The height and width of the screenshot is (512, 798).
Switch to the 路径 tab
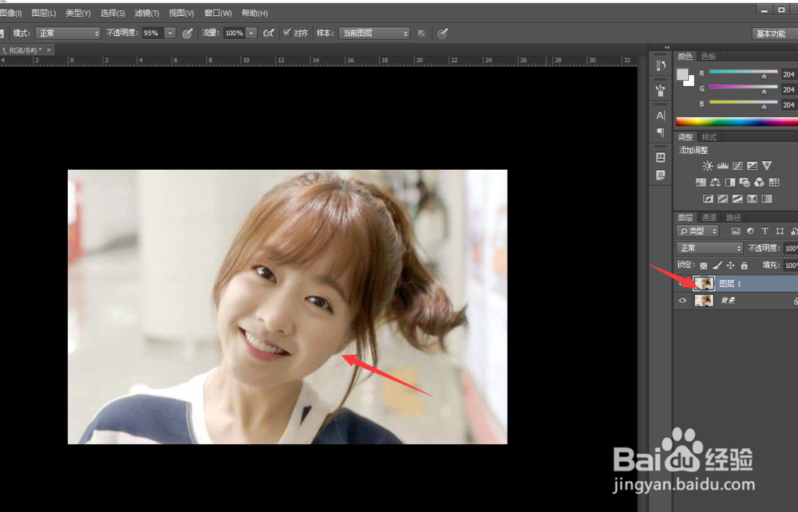coord(733,218)
